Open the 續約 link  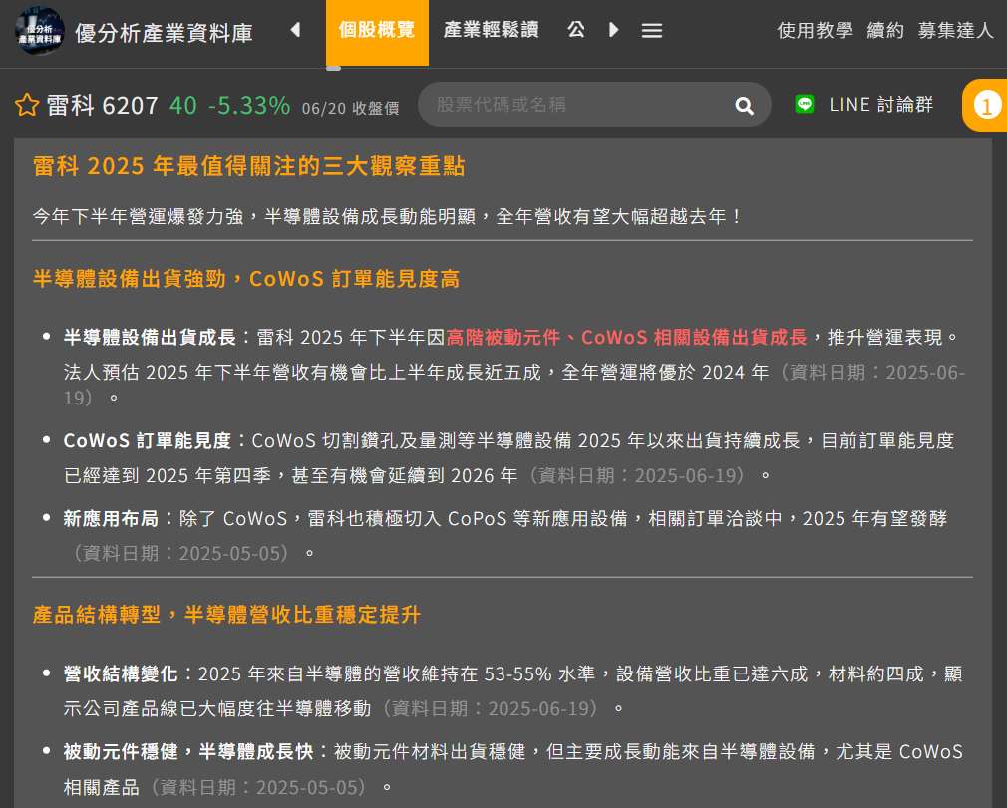tap(885, 30)
